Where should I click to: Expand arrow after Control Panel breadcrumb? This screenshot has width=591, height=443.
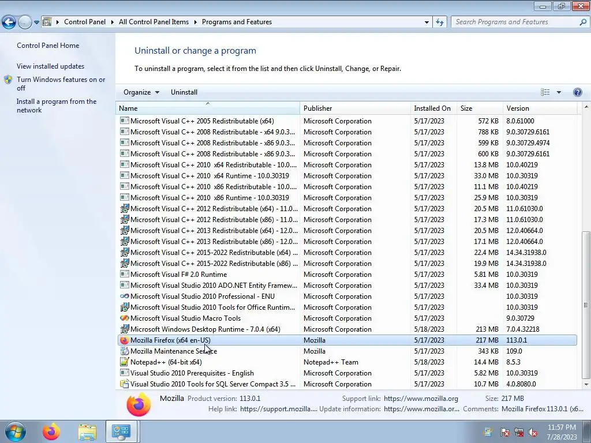(113, 22)
